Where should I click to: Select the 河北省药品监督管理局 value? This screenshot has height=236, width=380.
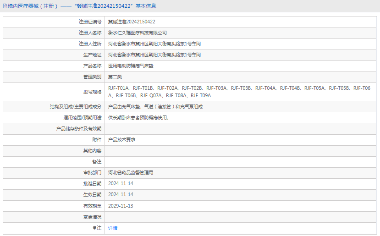(131, 173)
